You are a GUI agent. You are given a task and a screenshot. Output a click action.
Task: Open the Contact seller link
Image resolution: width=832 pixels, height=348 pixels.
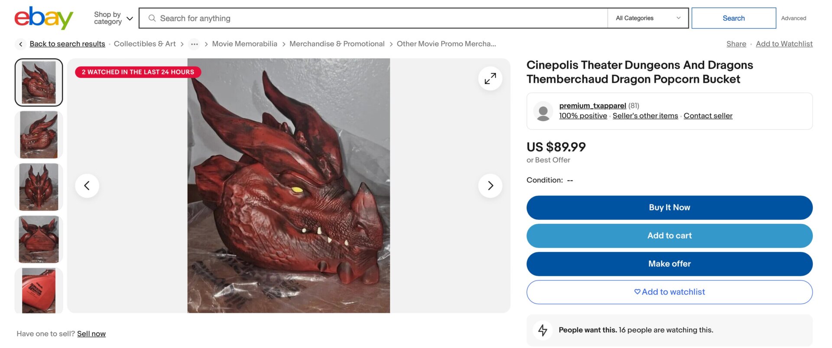point(708,115)
